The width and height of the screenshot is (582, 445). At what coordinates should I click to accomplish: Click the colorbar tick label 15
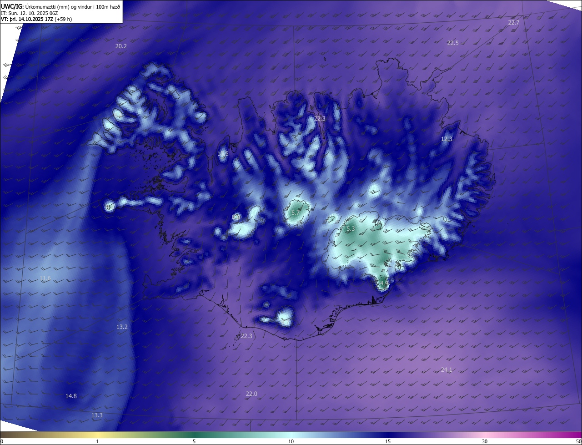(x=388, y=442)
